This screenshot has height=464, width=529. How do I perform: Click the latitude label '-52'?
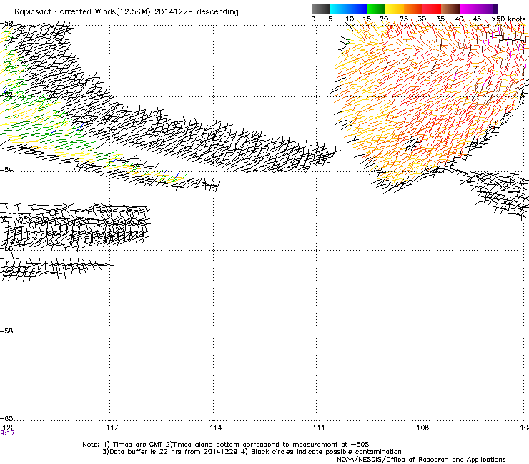coord(6,95)
